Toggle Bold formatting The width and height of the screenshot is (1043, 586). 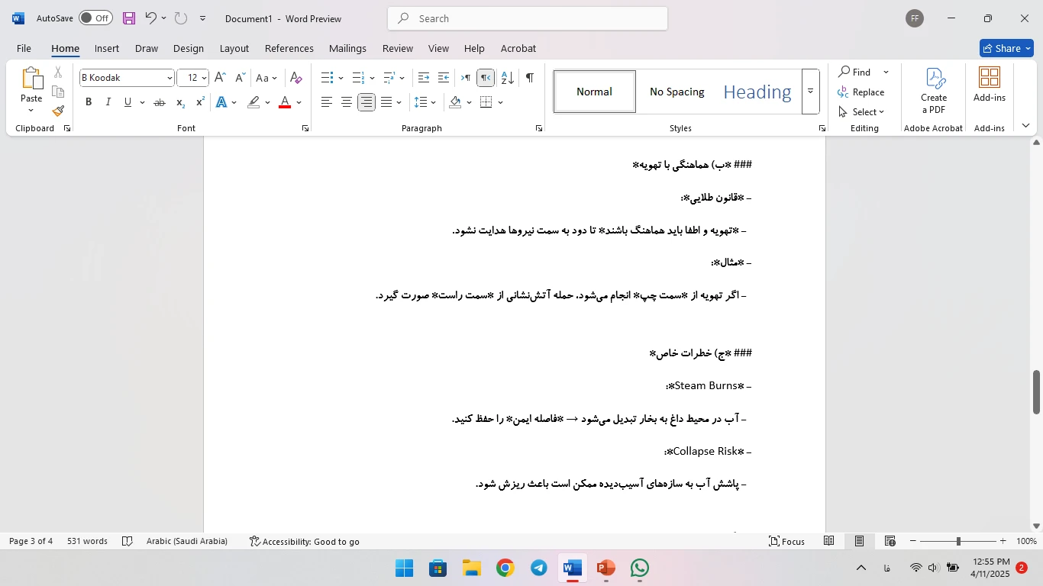click(x=89, y=102)
